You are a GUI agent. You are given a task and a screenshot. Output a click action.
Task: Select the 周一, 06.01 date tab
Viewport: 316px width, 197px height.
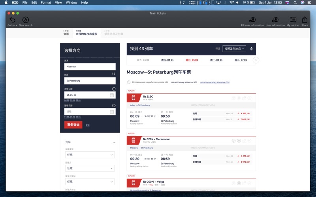point(216,60)
